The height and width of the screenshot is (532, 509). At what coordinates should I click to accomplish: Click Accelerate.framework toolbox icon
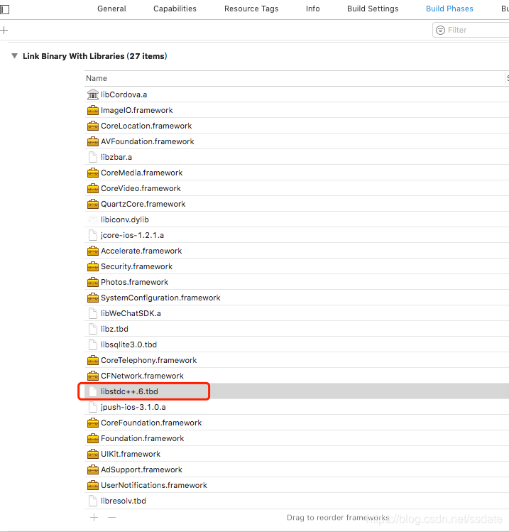(x=92, y=251)
